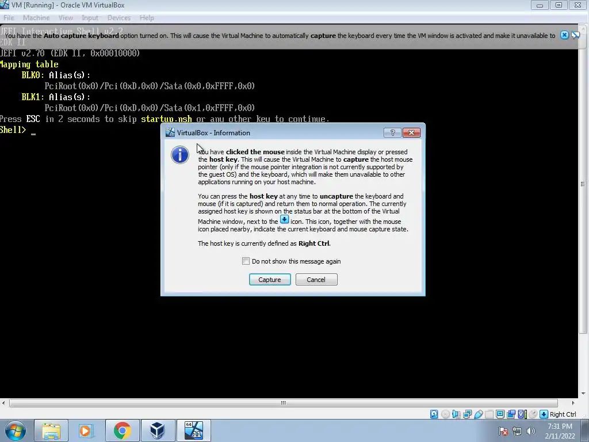589x442 pixels.
Task: Open File Explorer from the taskbar
Action: point(51,430)
